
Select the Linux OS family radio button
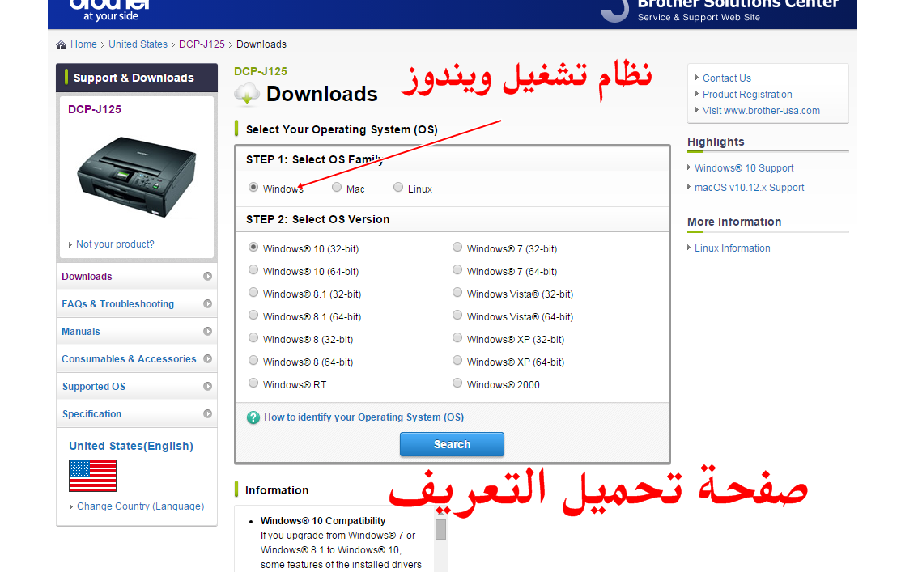398,187
